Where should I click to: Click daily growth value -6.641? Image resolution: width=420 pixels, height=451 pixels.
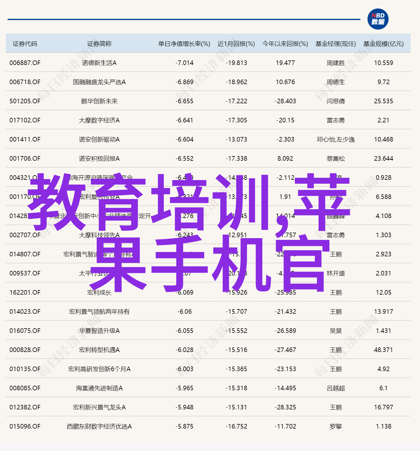tap(184, 120)
